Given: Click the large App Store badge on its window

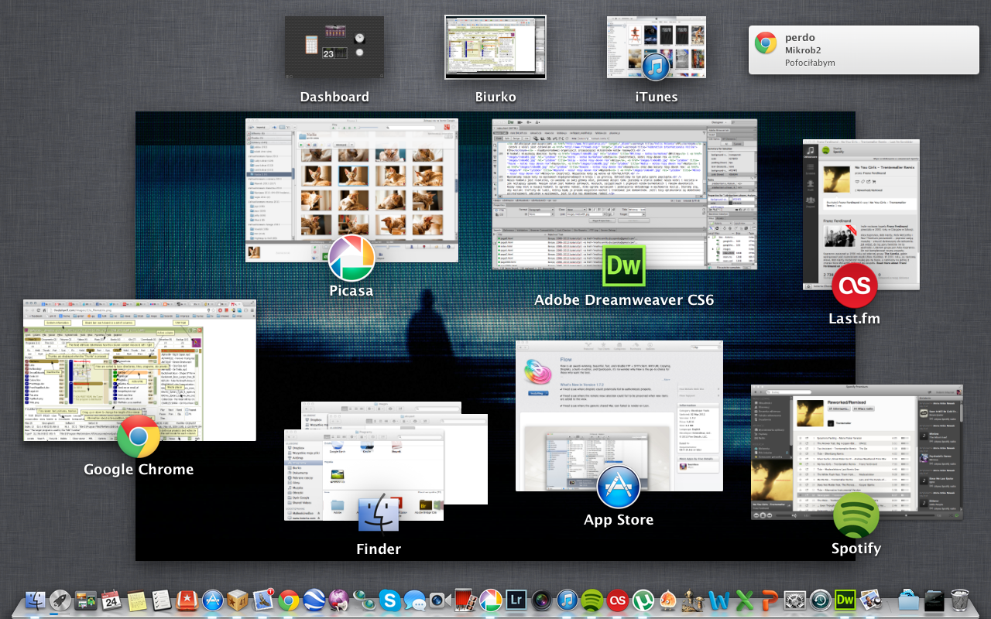Looking at the screenshot, I should 619,487.
